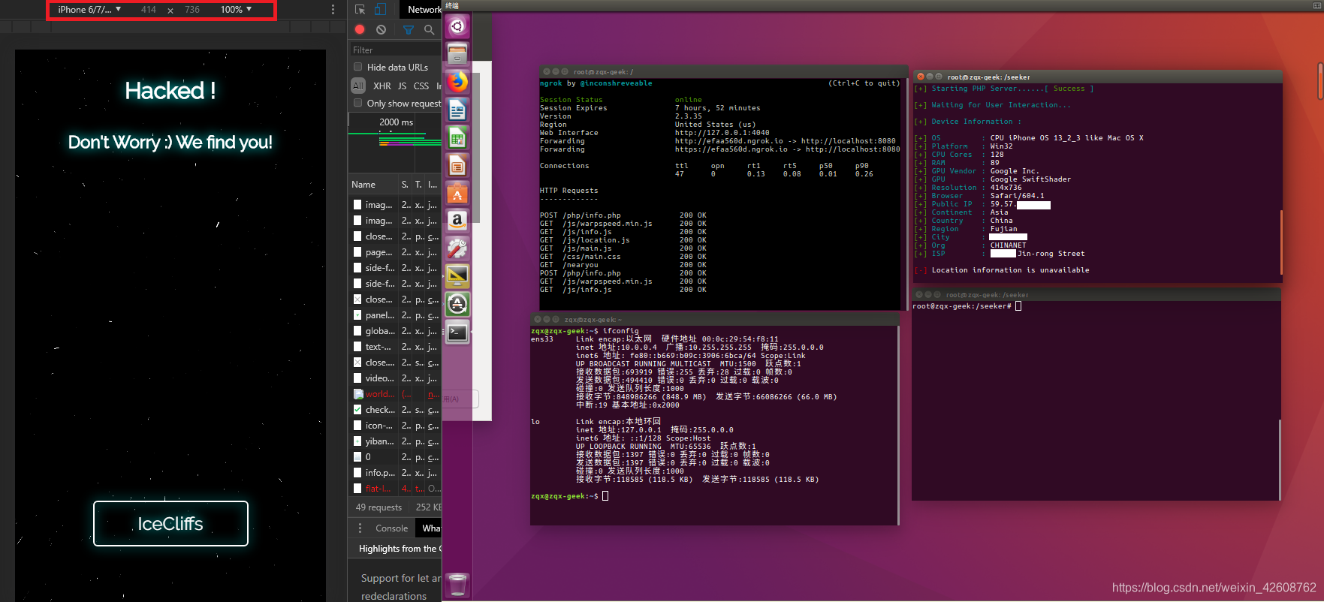1324x602 pixels.
Task: Click desktop right edge scrollbar
Action: (x=1320, y=81)
